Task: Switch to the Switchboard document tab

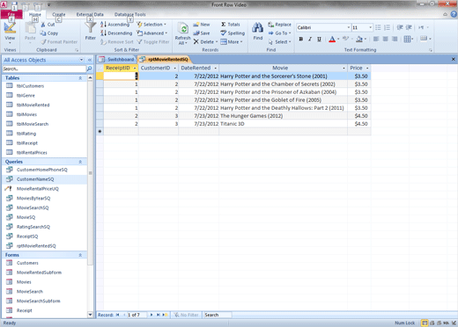Action: [x=116, y=60]
